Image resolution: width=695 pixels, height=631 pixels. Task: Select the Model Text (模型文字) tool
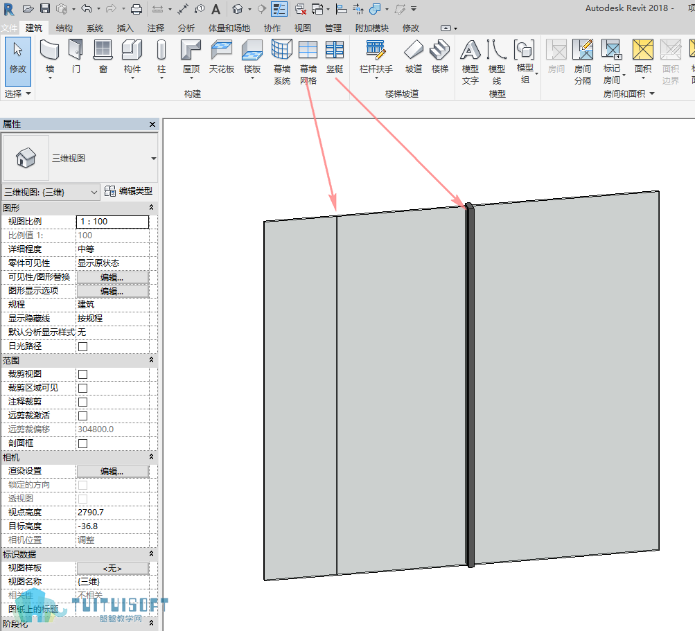pyautogui.click(x=470, y=62)
